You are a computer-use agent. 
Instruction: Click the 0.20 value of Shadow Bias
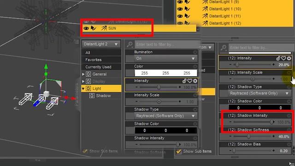[x=284, y=151]
